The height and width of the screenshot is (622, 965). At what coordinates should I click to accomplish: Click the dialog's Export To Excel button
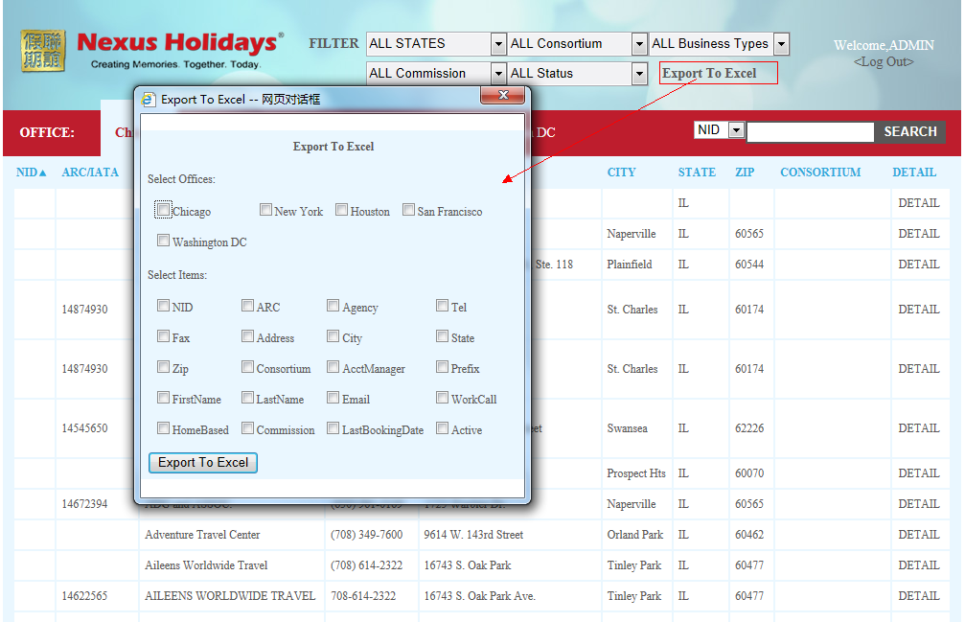click(x=203, y=463)
